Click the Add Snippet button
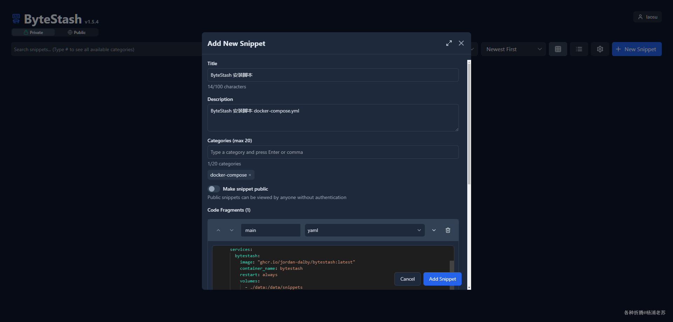 442,279
